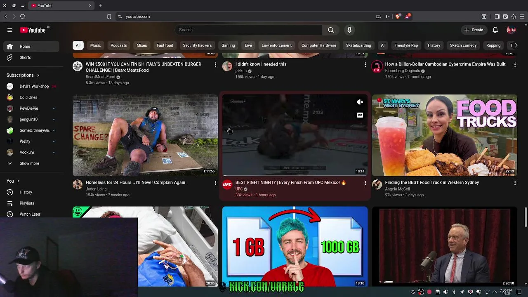Image resolution: width=528 pixels, height=297 pixels.
Task: Select the Podcasts filter chip
Action: click(x=118, y=45)
